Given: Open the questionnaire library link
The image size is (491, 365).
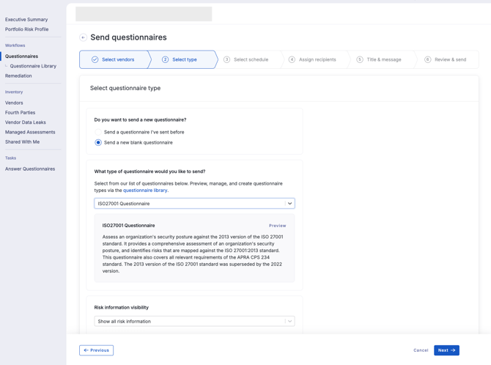Looking at the screenshot, I should click(145, 191).
